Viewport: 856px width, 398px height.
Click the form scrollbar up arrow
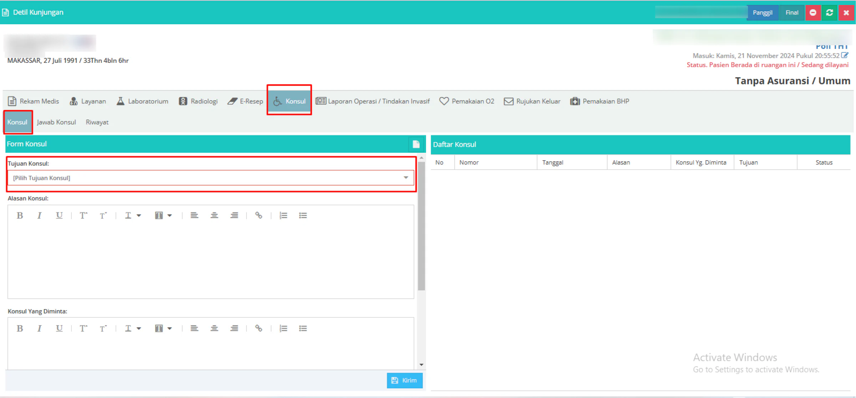coord(421,157)
